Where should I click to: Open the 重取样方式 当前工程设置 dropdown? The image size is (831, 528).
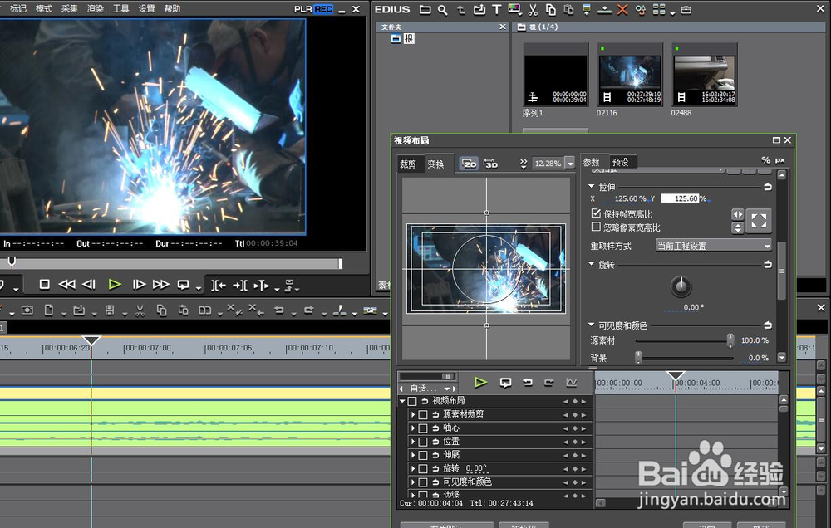coord(714,245)
